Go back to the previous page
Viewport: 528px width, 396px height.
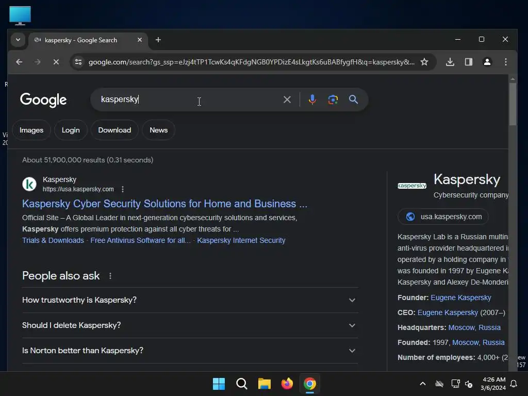click(x=19, y=62)
